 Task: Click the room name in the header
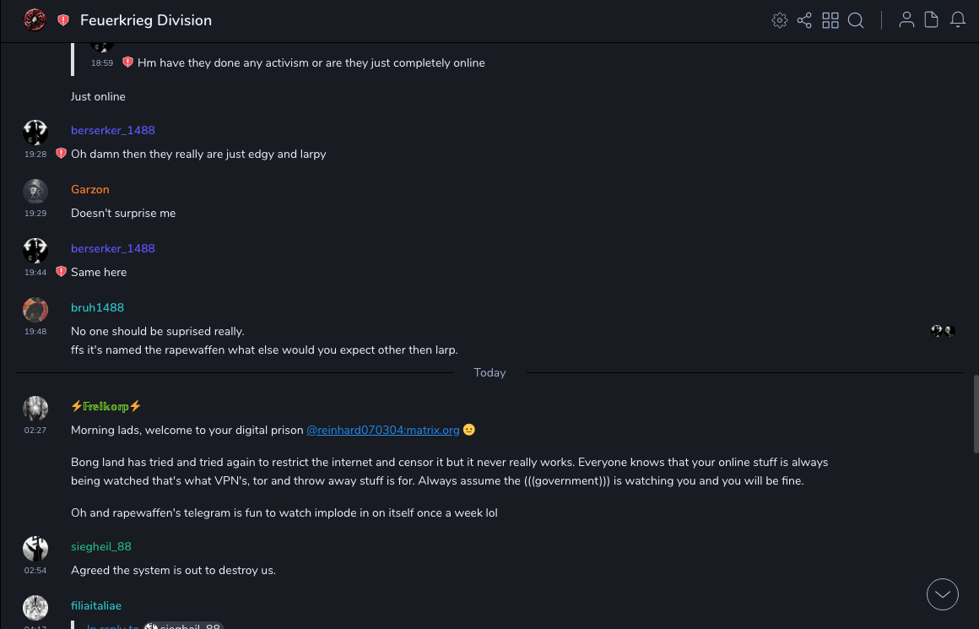146,20
